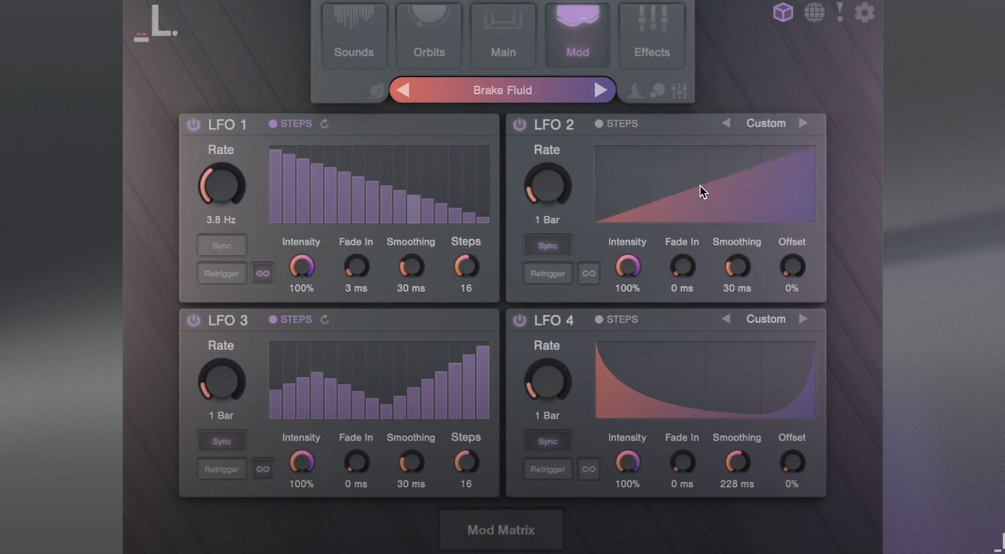Click the mixer sliders icon beside preset bar
The image size is (1005, 554).
tap(679, 91)
